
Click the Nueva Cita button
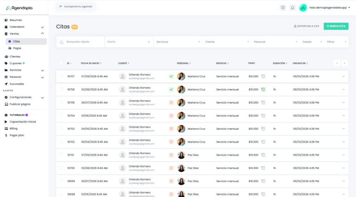(336, 26)
